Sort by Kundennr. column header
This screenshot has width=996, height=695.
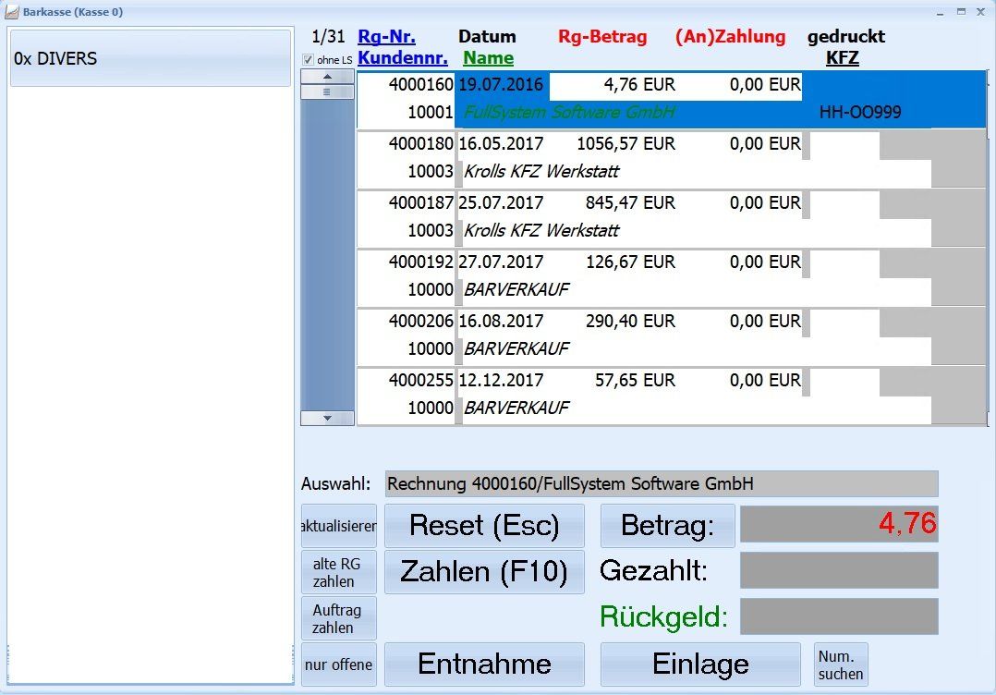pyautogui.click(x=403, y=58)
